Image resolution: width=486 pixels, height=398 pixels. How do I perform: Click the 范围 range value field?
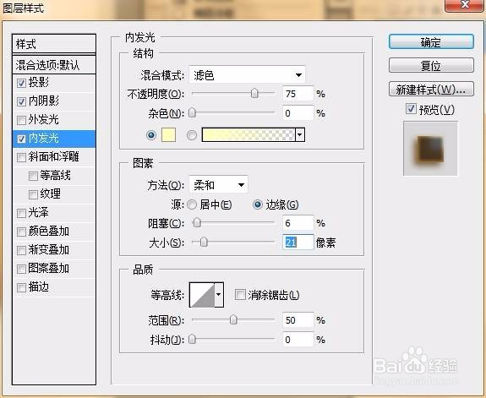click(298, 320)
